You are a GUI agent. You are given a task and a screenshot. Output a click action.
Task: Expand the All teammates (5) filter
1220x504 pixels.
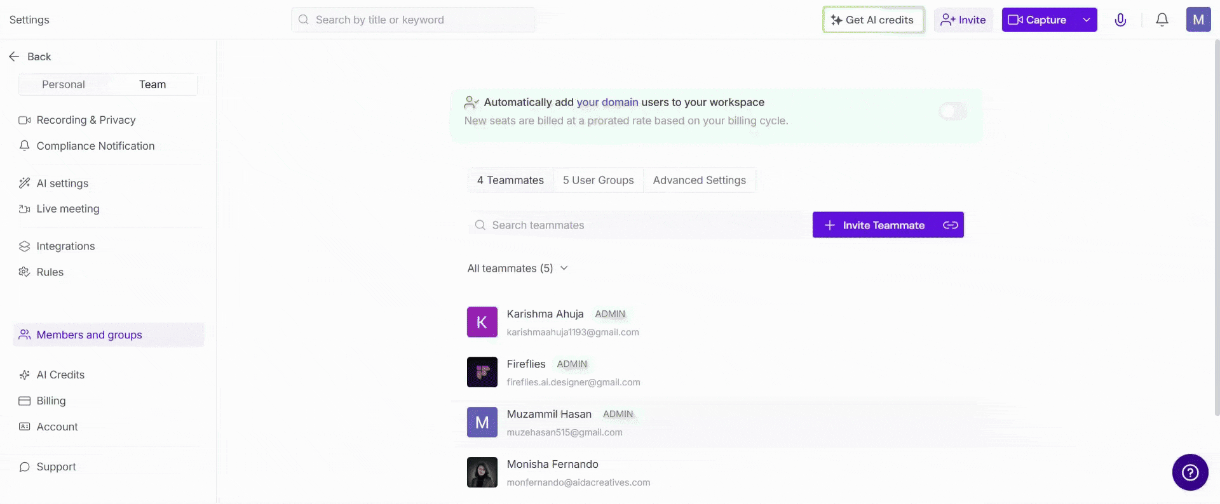point(517,269)
